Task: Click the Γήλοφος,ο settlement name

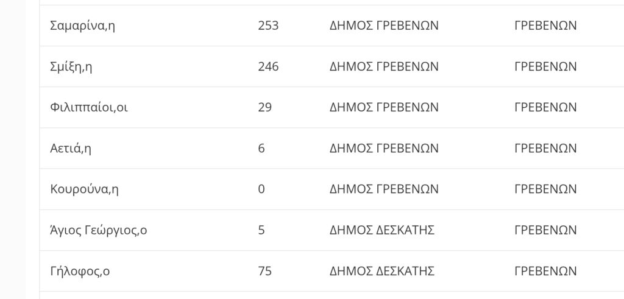Action: tap(80, 271)
